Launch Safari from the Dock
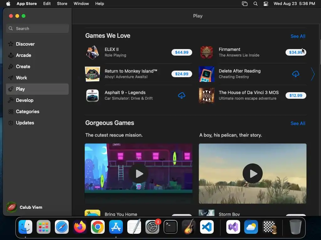321x240 pixels. tap(62, 227)
